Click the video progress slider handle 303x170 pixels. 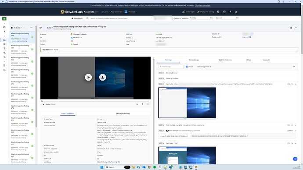pos(42,101)
